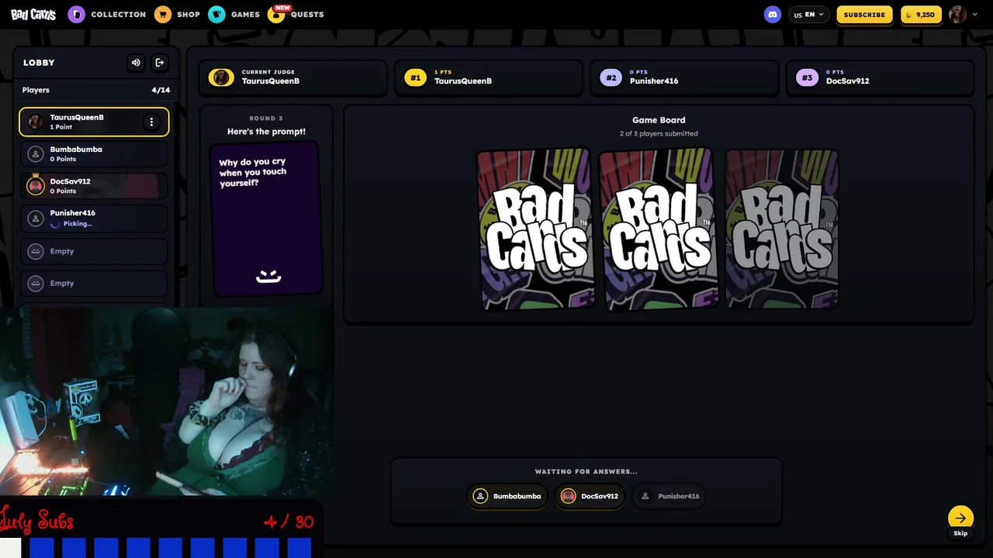Screen dimensions: 993x558
Task: Click DocSav912's crowned avatar in the players list
Action: [35, 185]
